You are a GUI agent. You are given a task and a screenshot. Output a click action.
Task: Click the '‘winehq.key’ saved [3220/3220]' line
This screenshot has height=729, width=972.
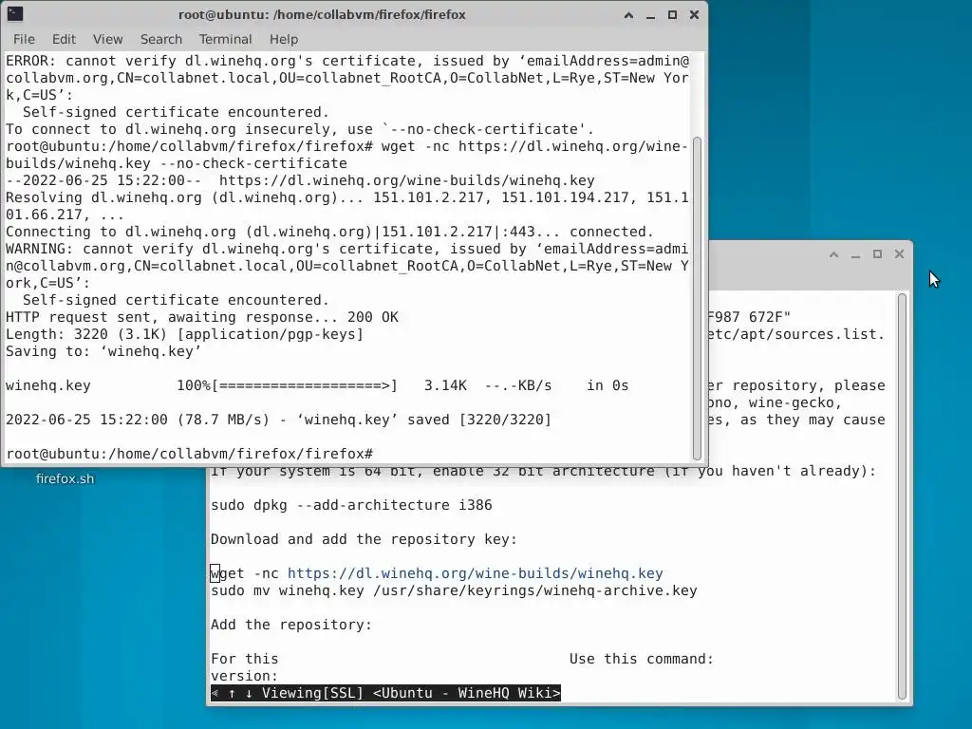click(278, 420)
